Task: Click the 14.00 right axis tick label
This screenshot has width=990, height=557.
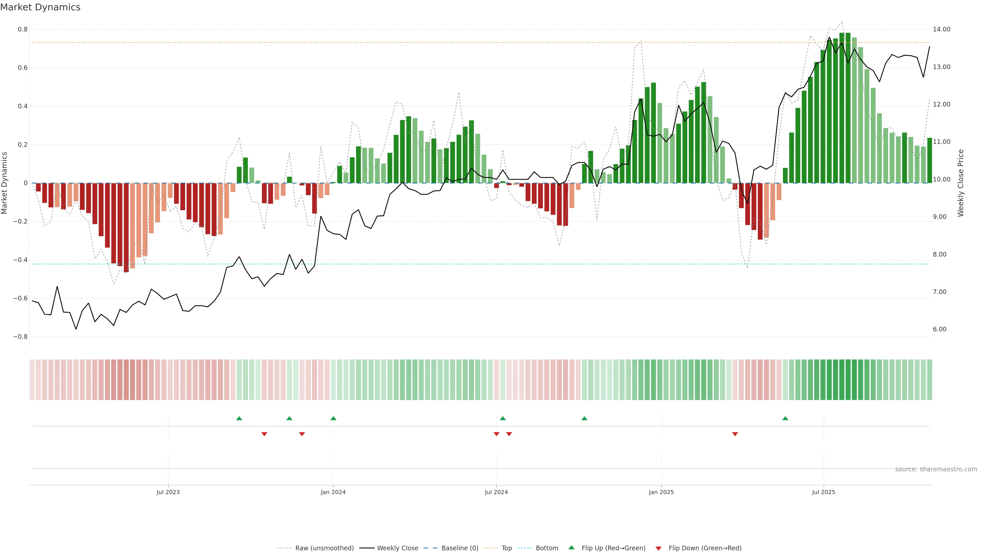Action: click(941, 29)
